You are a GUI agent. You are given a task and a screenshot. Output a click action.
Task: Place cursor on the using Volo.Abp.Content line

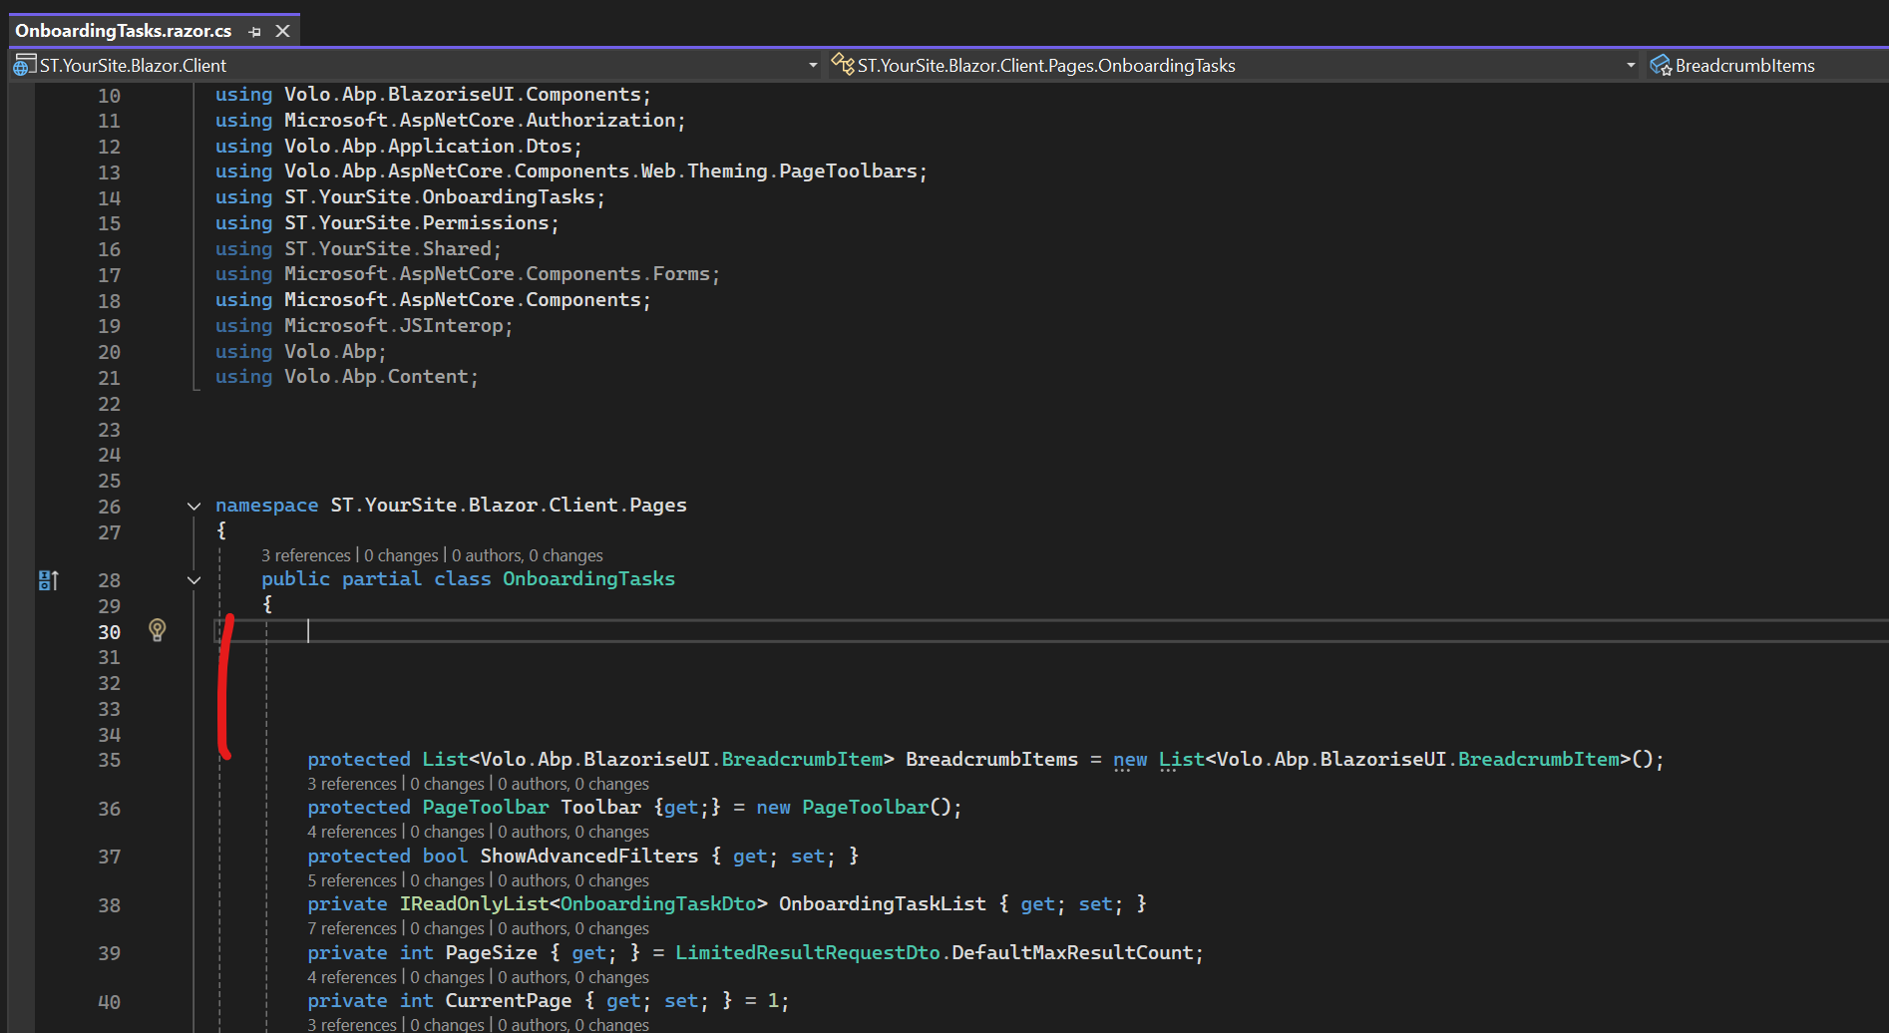[x=346, y=377]
